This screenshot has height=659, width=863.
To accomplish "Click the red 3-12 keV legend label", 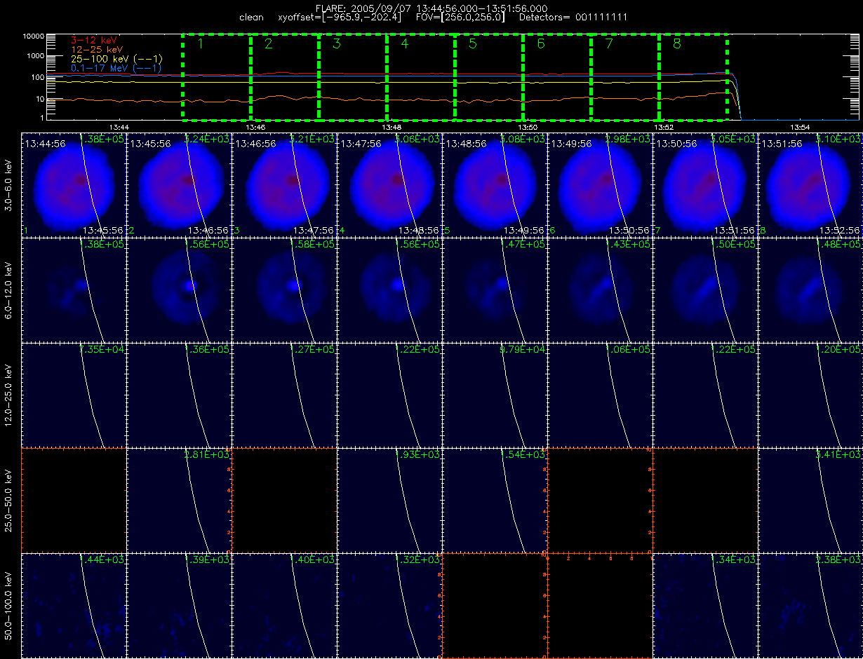I will (x=95, y=41).
